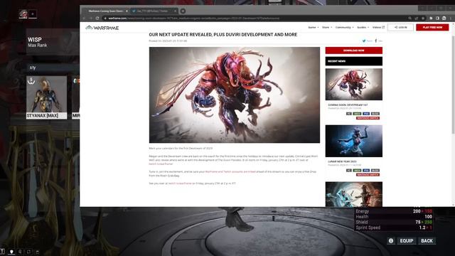Click the red DOWNLOAD NOW button
455x256 pixels.
click(354, 50)
